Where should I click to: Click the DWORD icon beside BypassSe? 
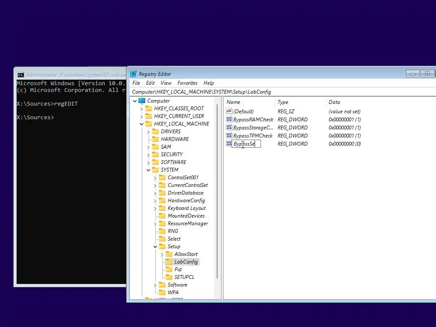[x=229, y=143]
